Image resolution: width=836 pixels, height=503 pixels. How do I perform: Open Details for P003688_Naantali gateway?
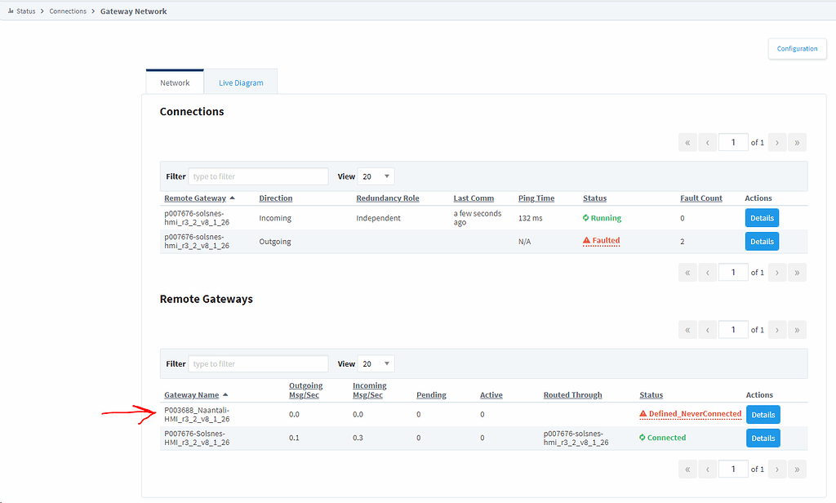[763, 415]
